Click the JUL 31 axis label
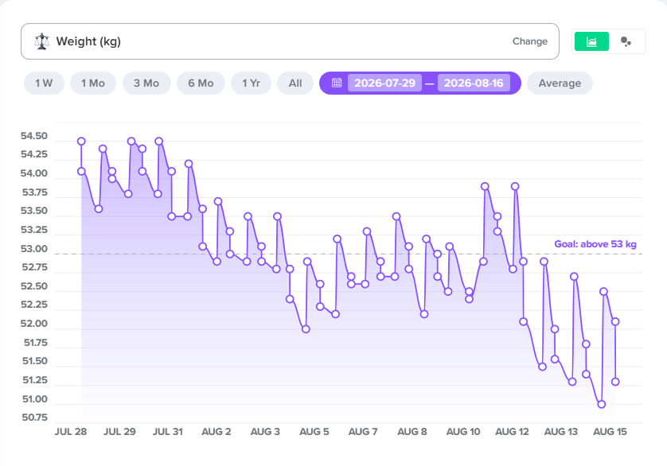 tap(168, 432)
